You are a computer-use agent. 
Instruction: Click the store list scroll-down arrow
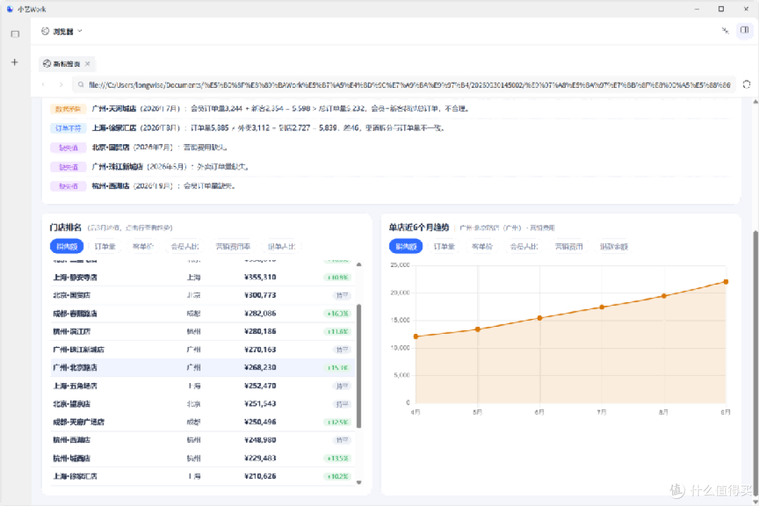click(358, 482)
